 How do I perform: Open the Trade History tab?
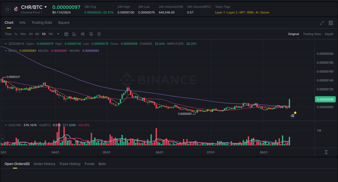tap(70, 164)
